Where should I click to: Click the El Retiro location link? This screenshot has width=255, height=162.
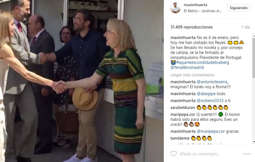coord(203,11)
